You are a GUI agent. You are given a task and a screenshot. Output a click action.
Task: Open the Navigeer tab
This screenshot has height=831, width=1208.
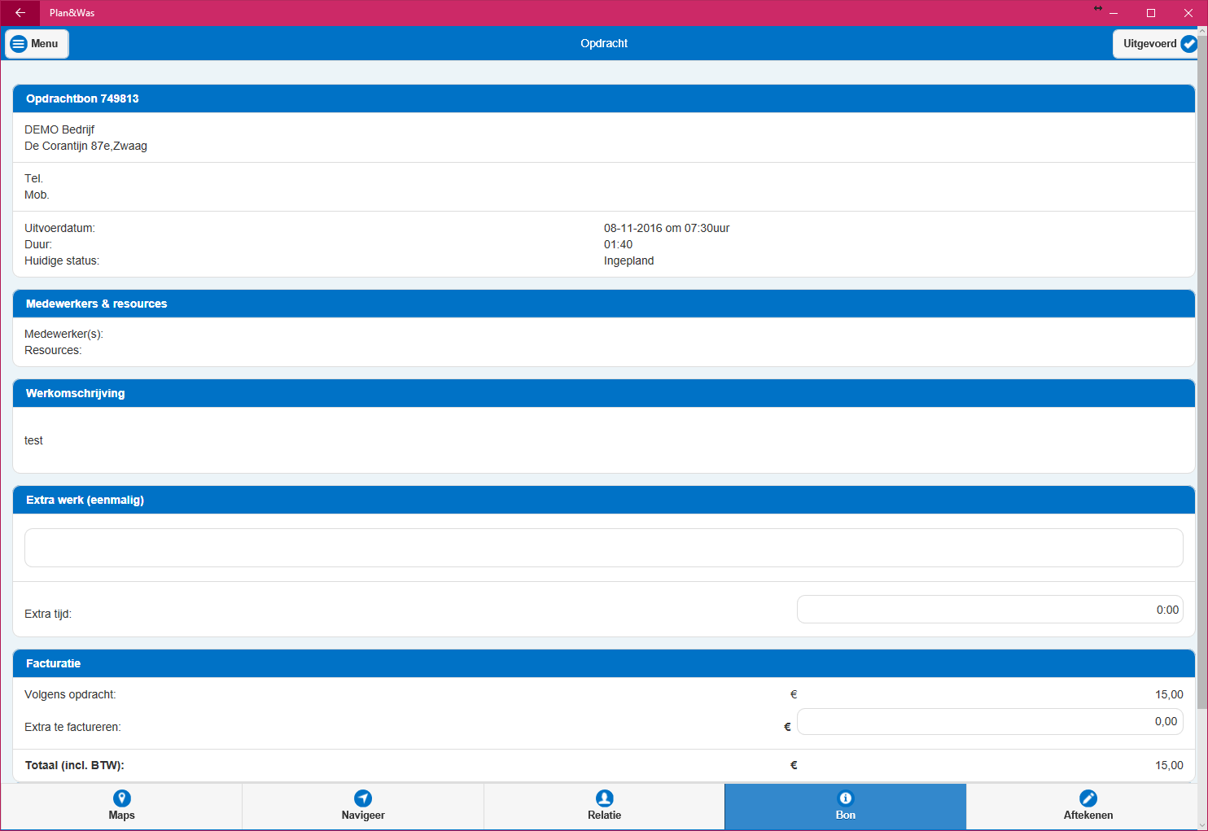[x=363, y=807]
